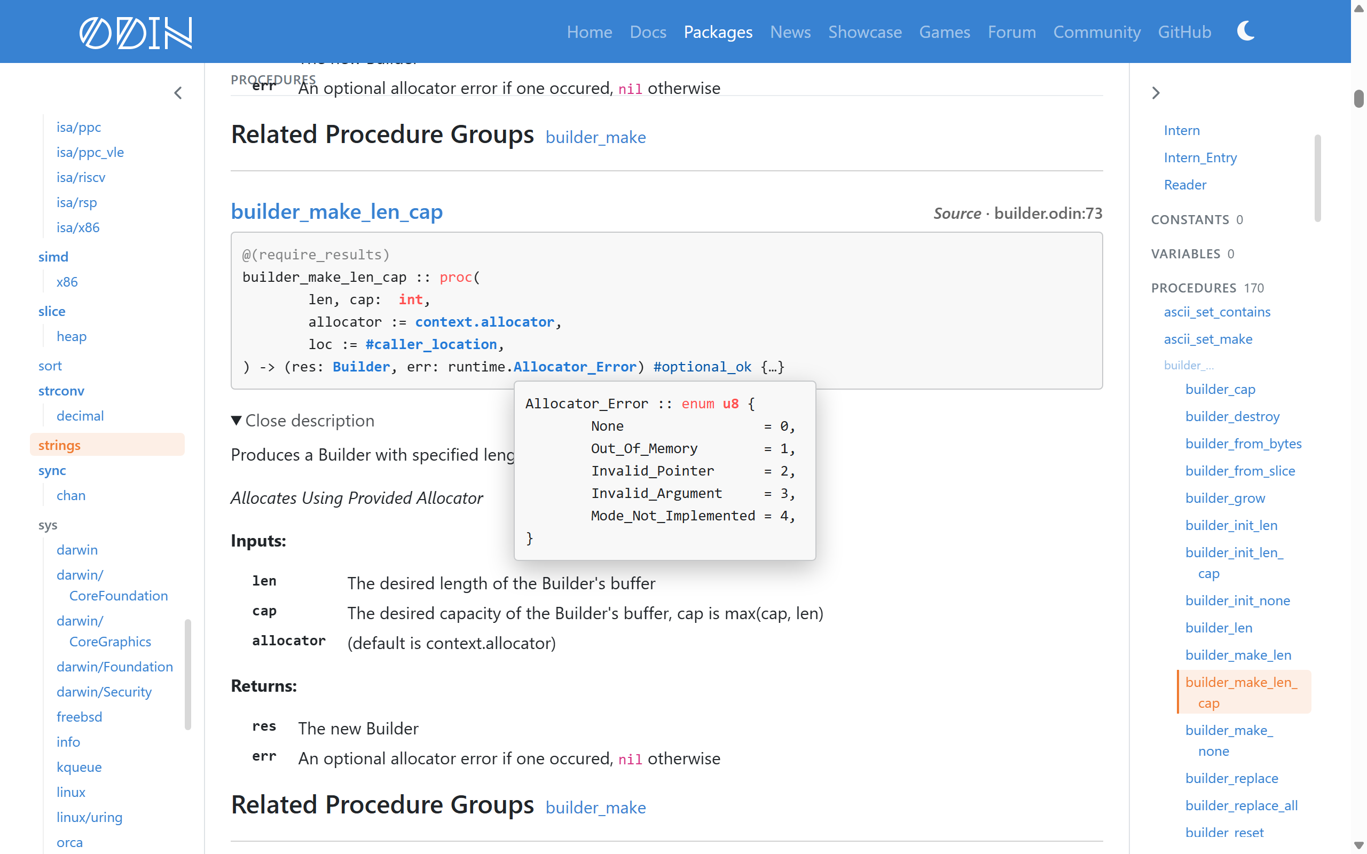The image size is (1367, 854).
Task: Open the Home menu item
Action: (589, 32)
